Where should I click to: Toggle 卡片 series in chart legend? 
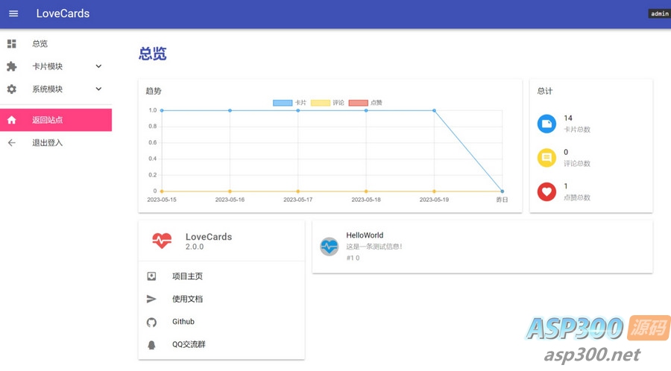click(290, 103)
